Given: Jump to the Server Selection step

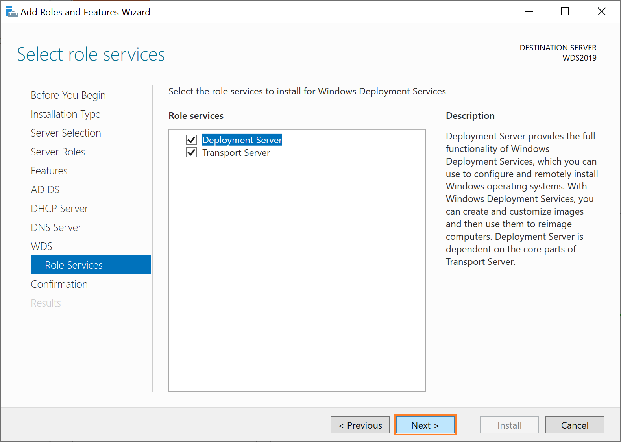Looking at the screenshot, I should 66,133.
